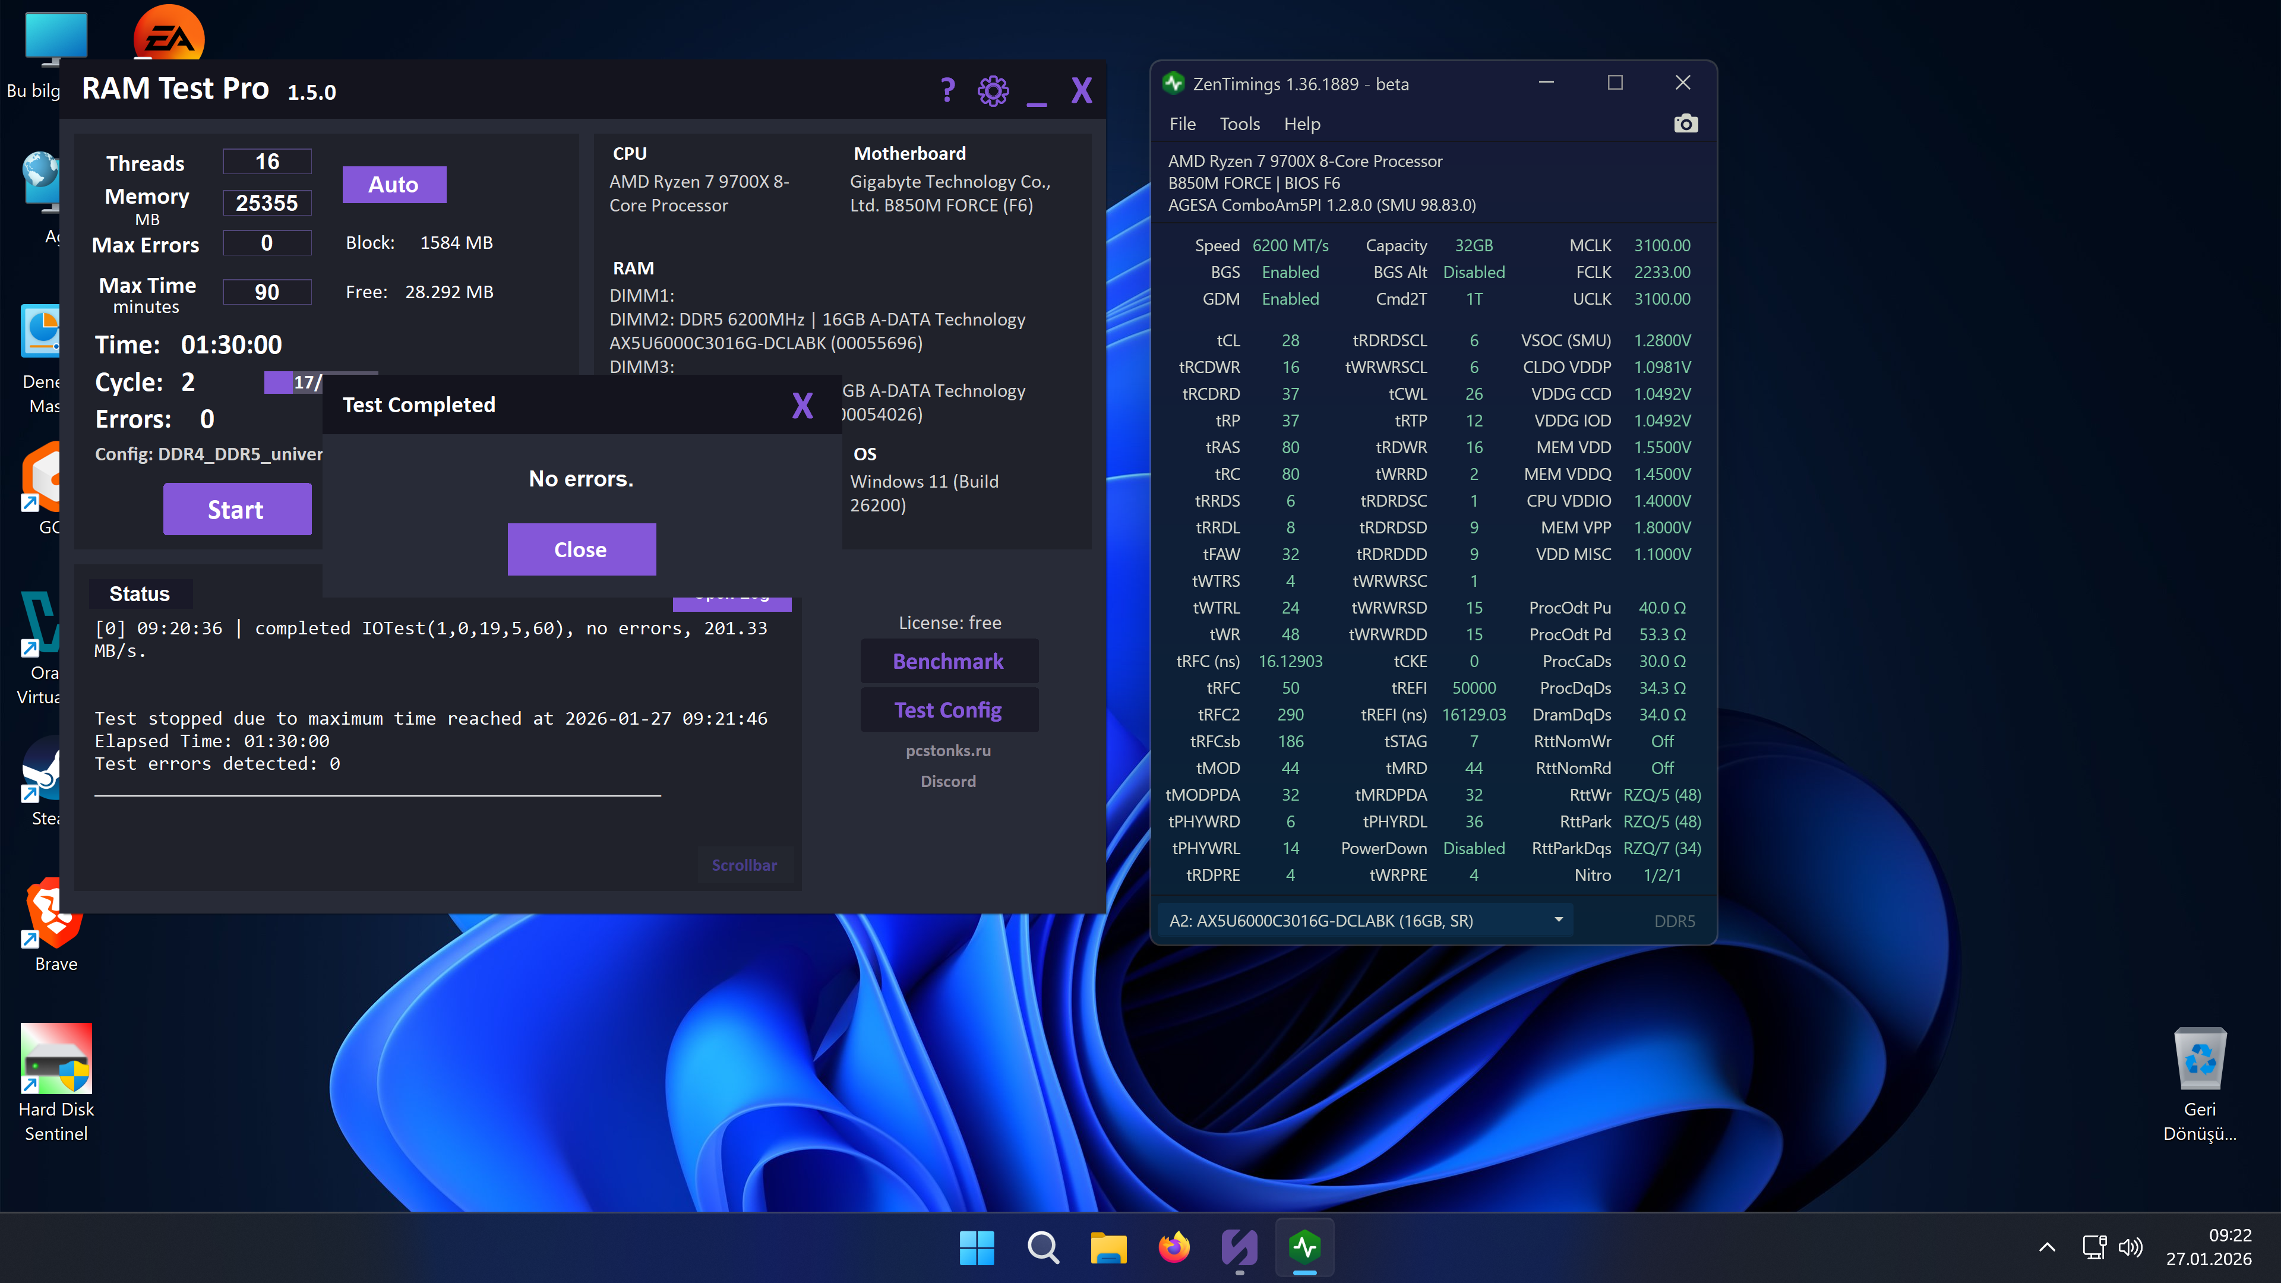Open Windows Start menu
The image size is (2281, 1283).
pos(977,1247)
